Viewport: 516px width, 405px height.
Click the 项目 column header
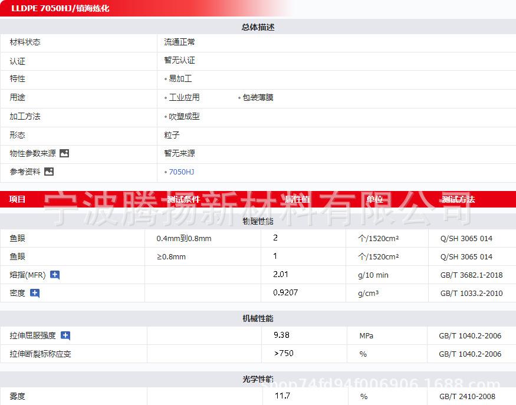coord(18,199)
